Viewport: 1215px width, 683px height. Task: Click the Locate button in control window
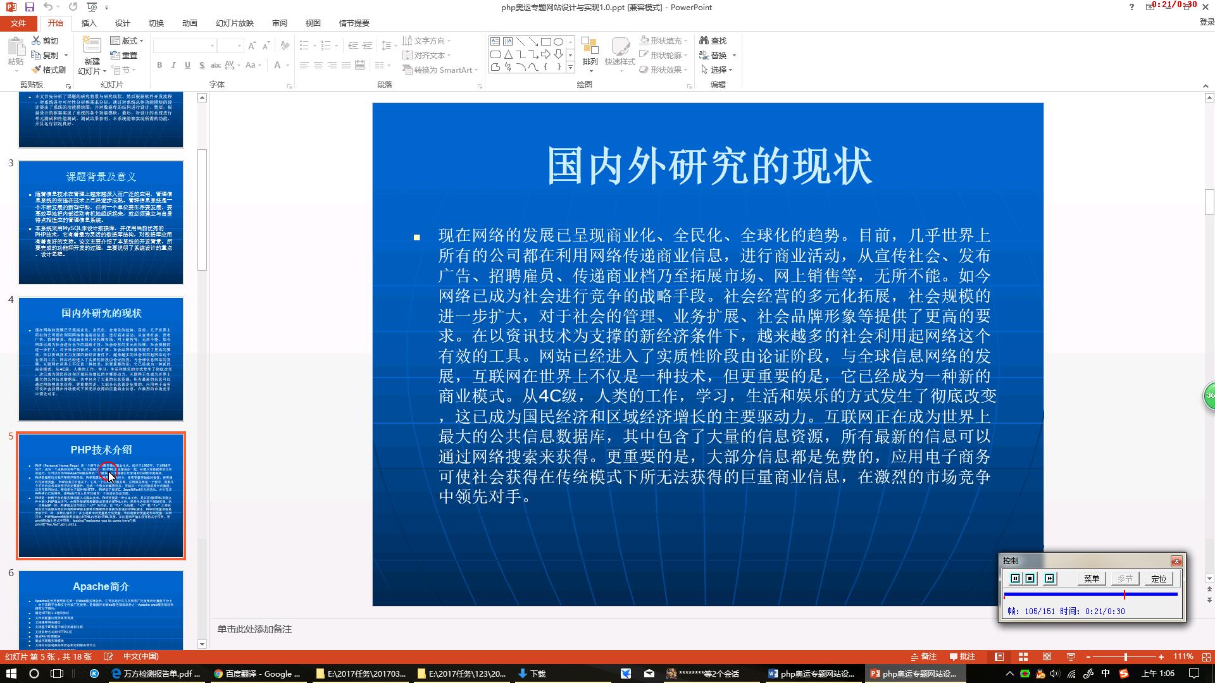pos(1159,579)
